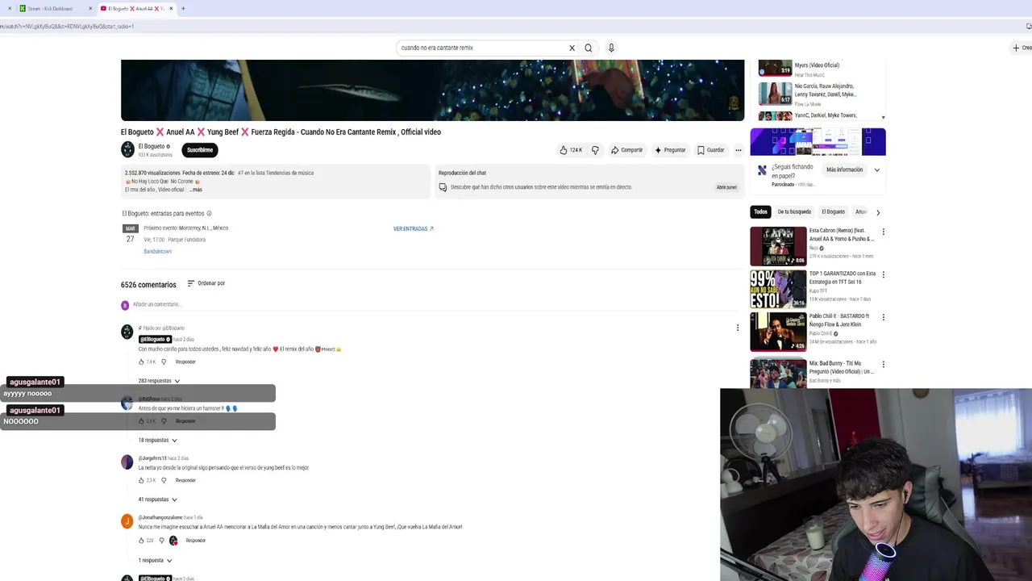
Task: Open menu for TOP 1 GARANTIZADO video
Action: click(x=883, y=274)
